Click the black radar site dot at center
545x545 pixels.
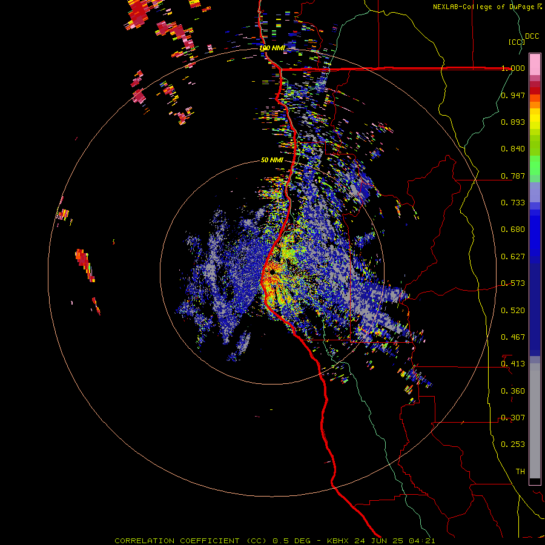pyautogui.click(x=272, y=272)
